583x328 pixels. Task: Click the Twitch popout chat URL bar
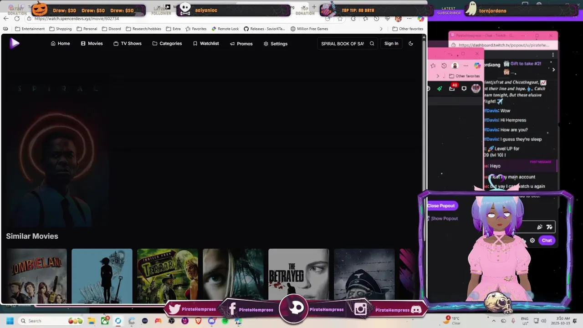[x=504, y=45]
